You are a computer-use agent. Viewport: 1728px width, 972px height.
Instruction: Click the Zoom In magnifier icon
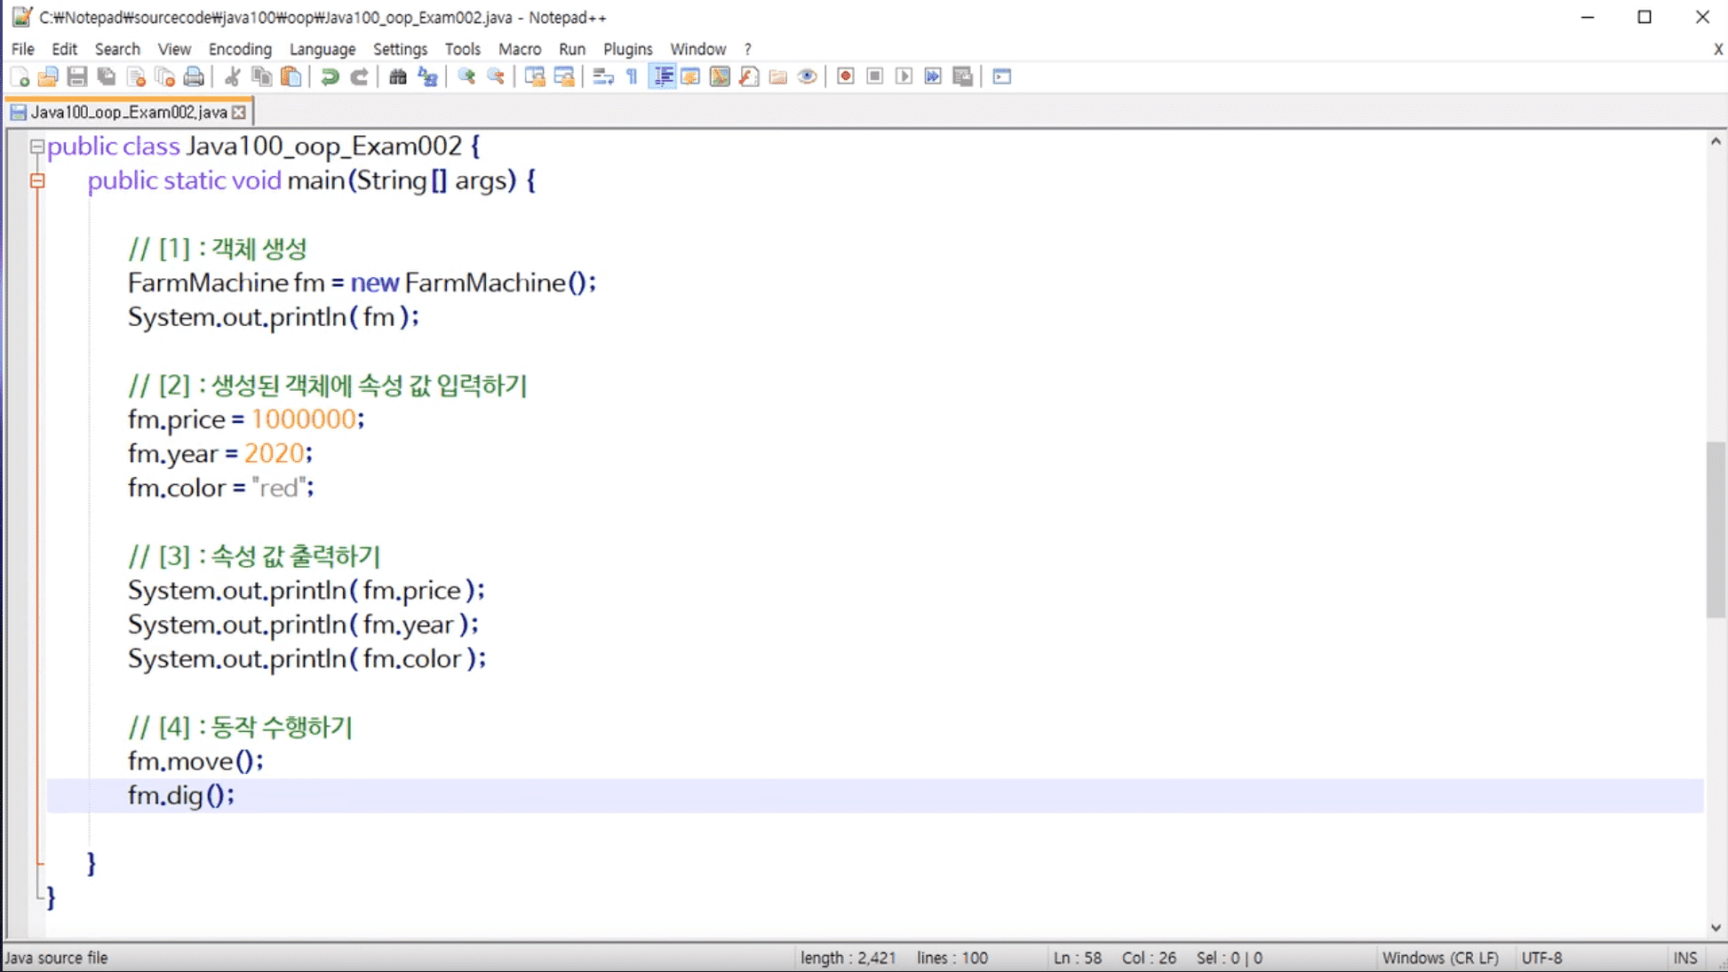[466, 77]
